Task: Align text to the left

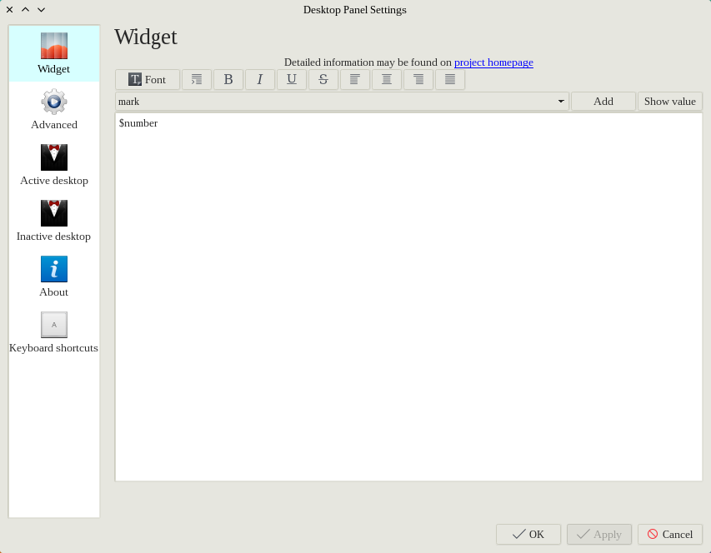Action: 355,80
